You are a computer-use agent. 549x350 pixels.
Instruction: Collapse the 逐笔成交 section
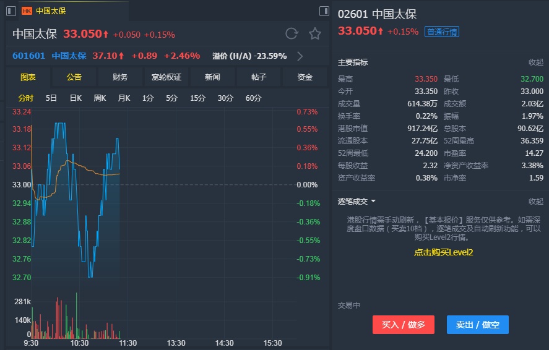click(535, 202)
